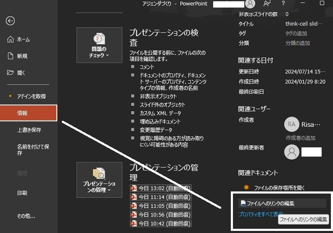Click the プレゼンテーションの検査 heading
The width and height of the screenshot is (333, 233).
coord(164,37)
